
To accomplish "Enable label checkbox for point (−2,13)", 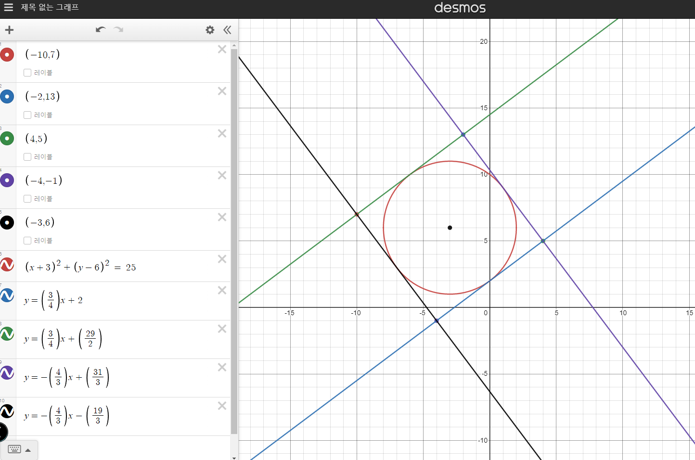I will 27,115.
